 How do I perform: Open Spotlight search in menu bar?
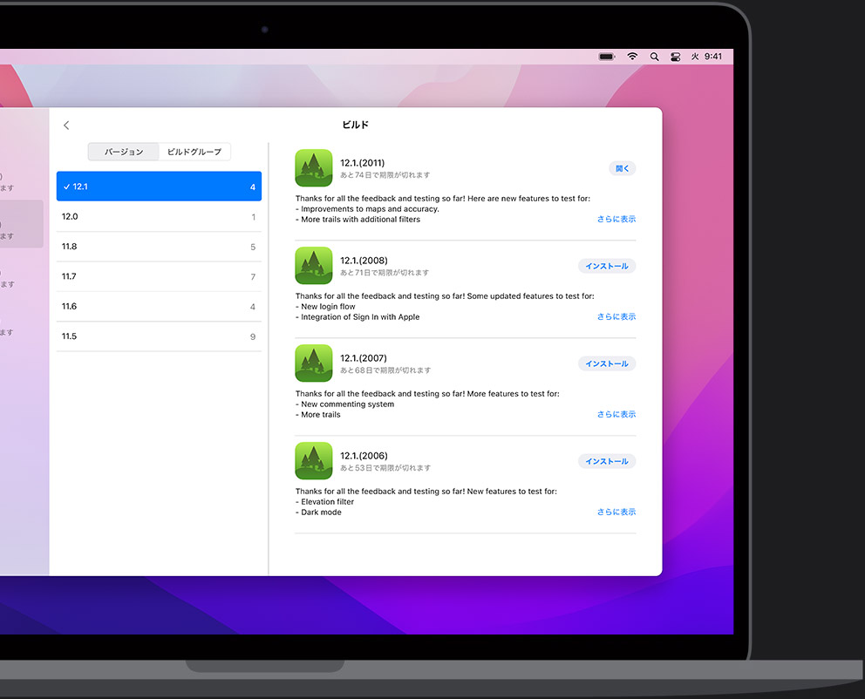[655, 57]
